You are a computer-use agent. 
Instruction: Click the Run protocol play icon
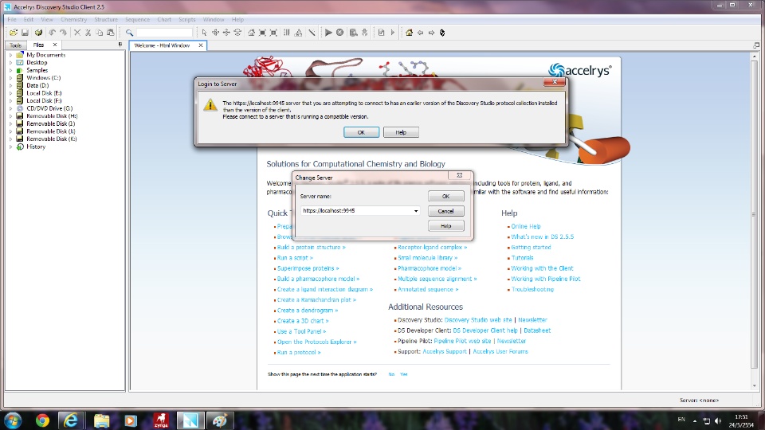tap(328, 33)
